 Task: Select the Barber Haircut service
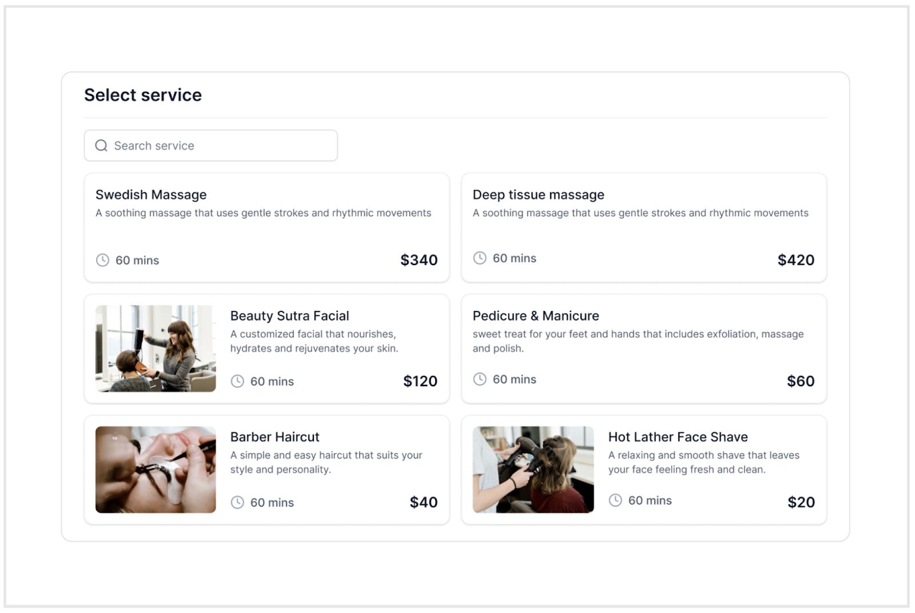pyautogui.click(x=266, y=470)
